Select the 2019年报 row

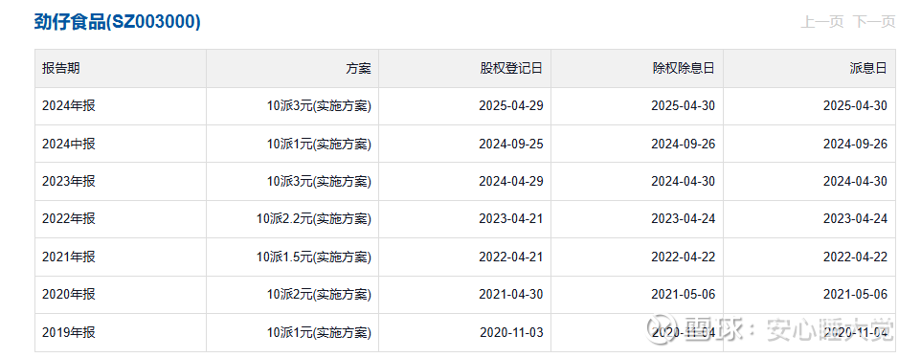465,333
